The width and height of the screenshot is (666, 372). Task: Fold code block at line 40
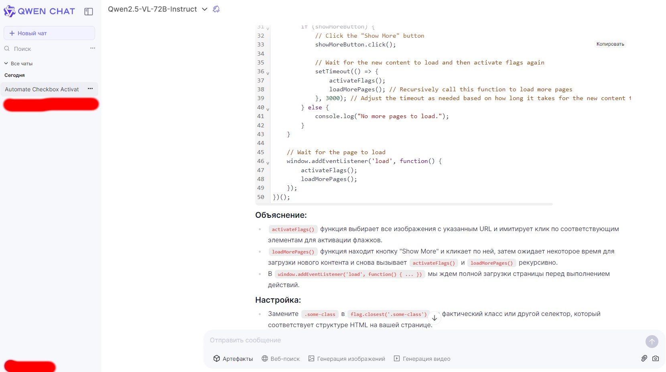[x=268, y=109]
